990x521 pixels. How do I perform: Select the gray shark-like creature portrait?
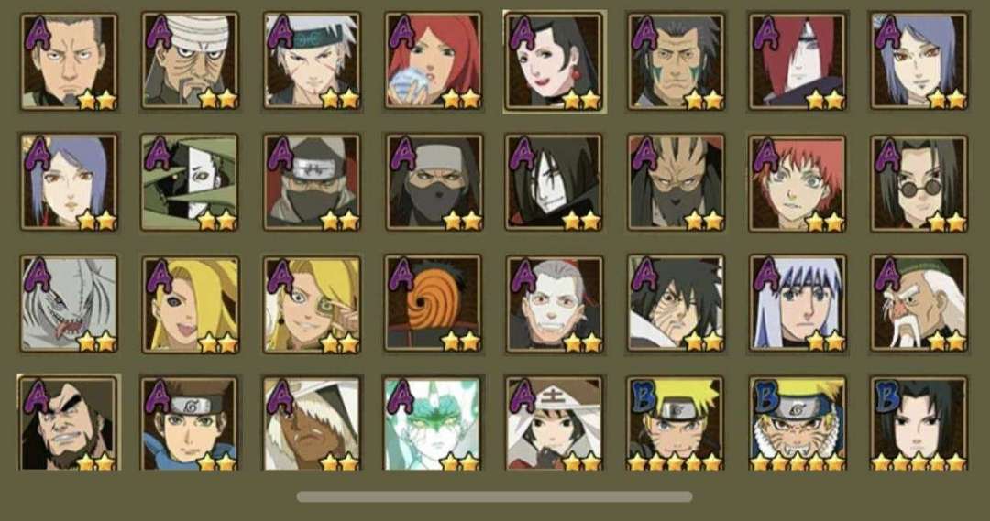coord(69,303)
